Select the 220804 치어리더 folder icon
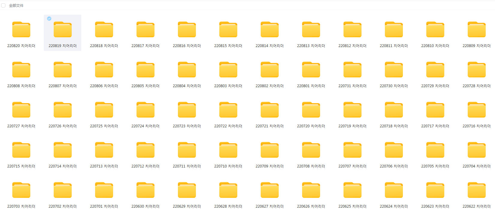The width and height of the screenshot is (495, 216). (187, 70)
